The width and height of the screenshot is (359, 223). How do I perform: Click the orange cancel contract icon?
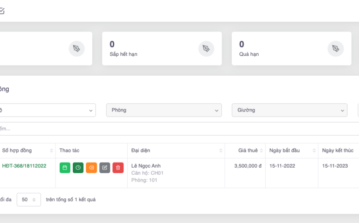tap(91, 168)
